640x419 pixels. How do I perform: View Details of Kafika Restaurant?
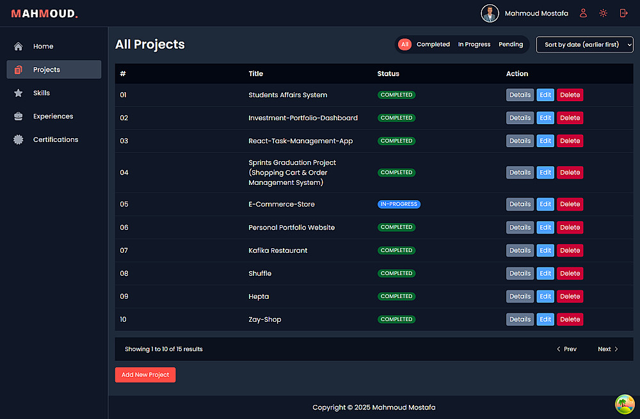[x=520, y=251]
